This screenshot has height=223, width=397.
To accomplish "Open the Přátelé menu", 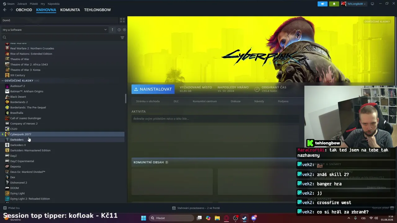I will pyautogui.click(x=34, y=4).
